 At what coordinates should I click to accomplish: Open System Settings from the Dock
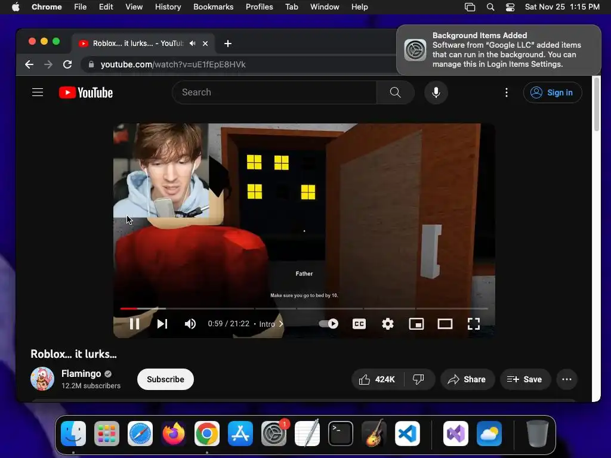[x=273, y=434]
